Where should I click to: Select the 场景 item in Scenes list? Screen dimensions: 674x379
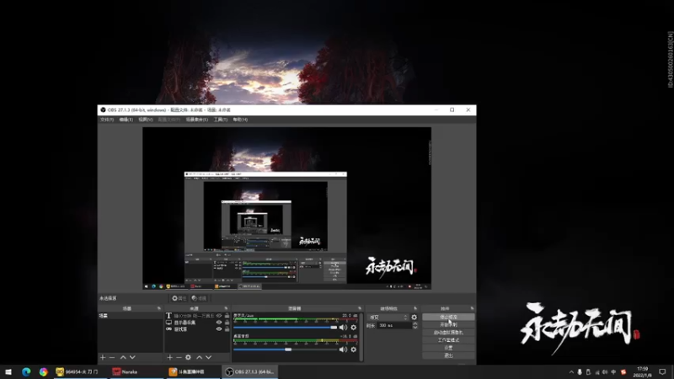coord(131,316)
